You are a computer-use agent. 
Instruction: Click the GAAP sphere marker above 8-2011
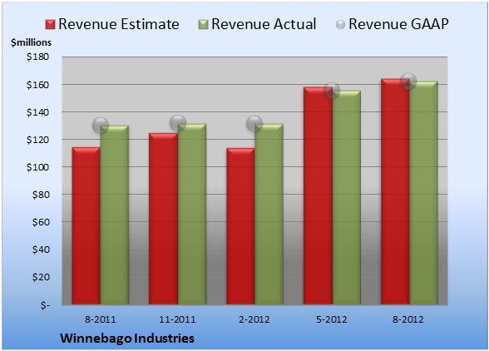(101, 126)
